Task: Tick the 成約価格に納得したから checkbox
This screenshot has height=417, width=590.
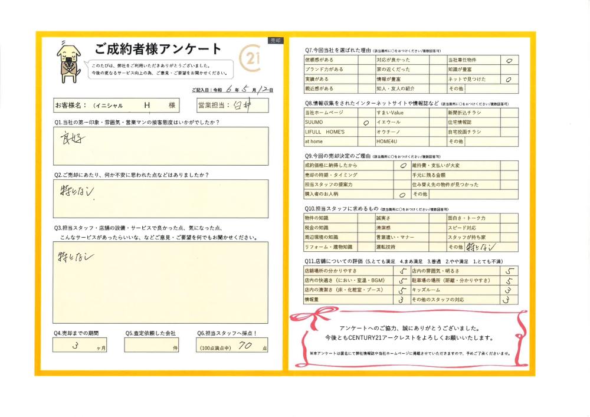Action: 402,166
